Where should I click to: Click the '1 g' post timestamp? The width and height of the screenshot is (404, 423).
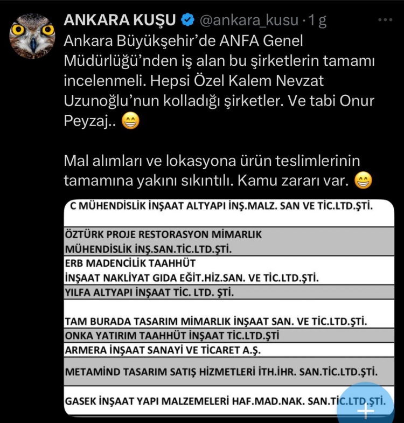[317, 20]
